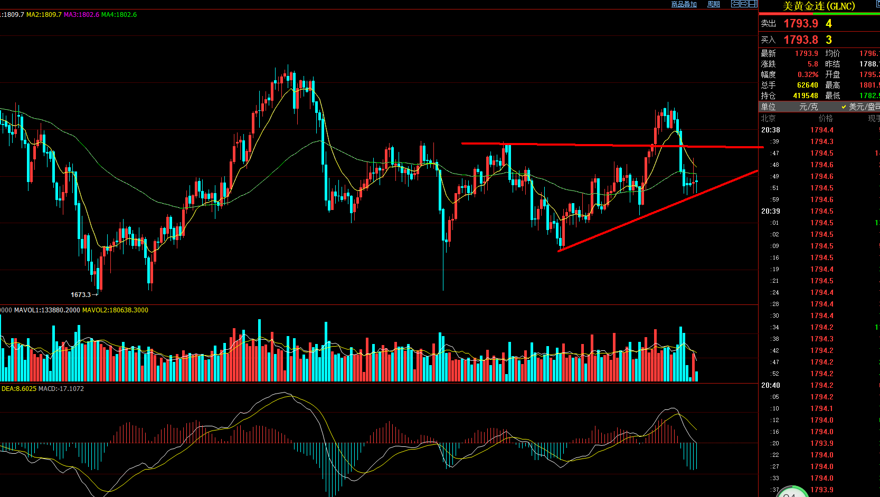Image resolution: width=880 pixels, height=497 pixels.
Task: Select the 元/克 unit option
Action: pos(808,107)
